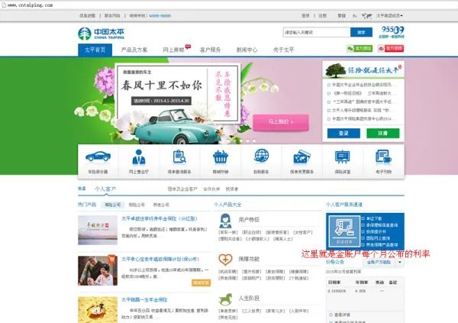458x323 pixels.
Task: Open the 新闻中心 navigation item
Action: (x=247, y=50)
